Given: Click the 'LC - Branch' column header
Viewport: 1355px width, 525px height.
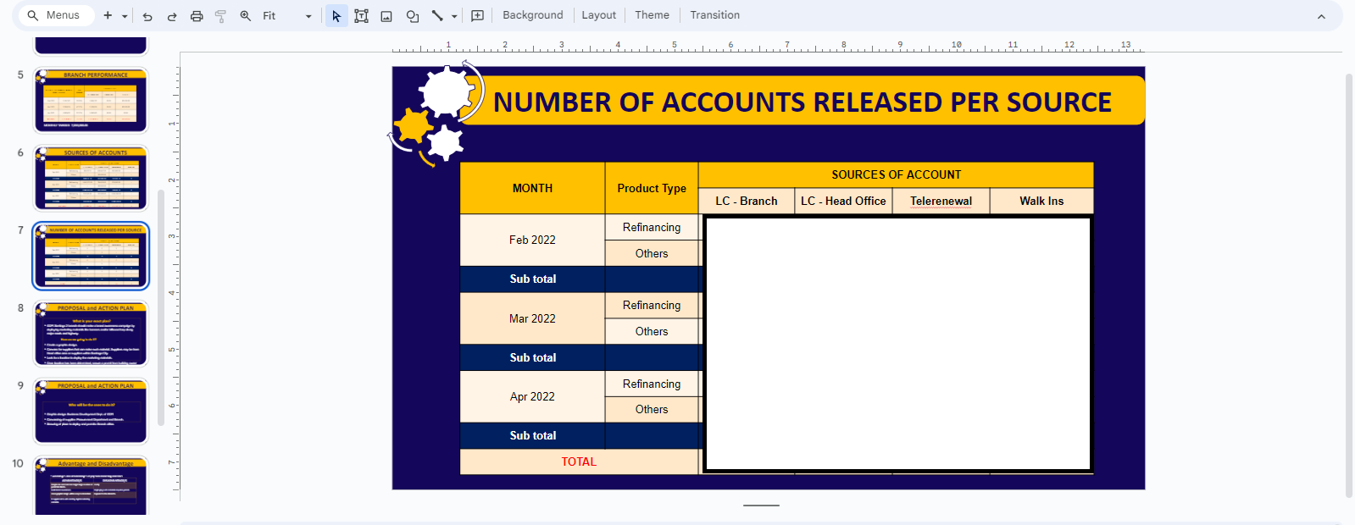Looking at the screenshot, I should pos(747,201).
